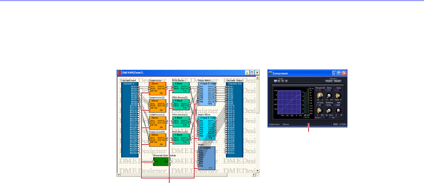Viewport: 424px width, 183px height.
Task: Close the Compressor window
Action: click(345, 73)
